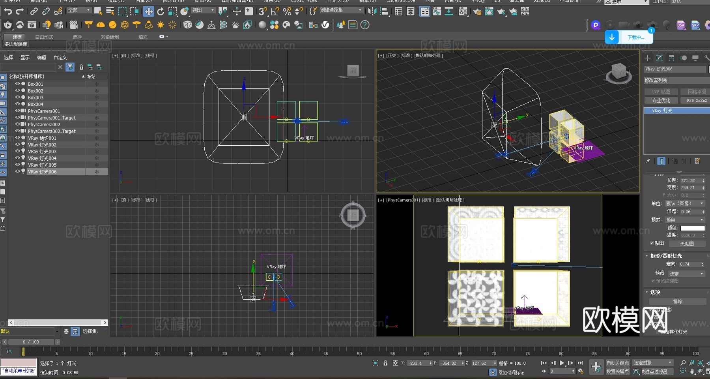Switch to the 自由形式 ribbon tab
Image resolution: width=710 pixels, height=379 pixels.
pyautogui.click(x=44, y=37)
